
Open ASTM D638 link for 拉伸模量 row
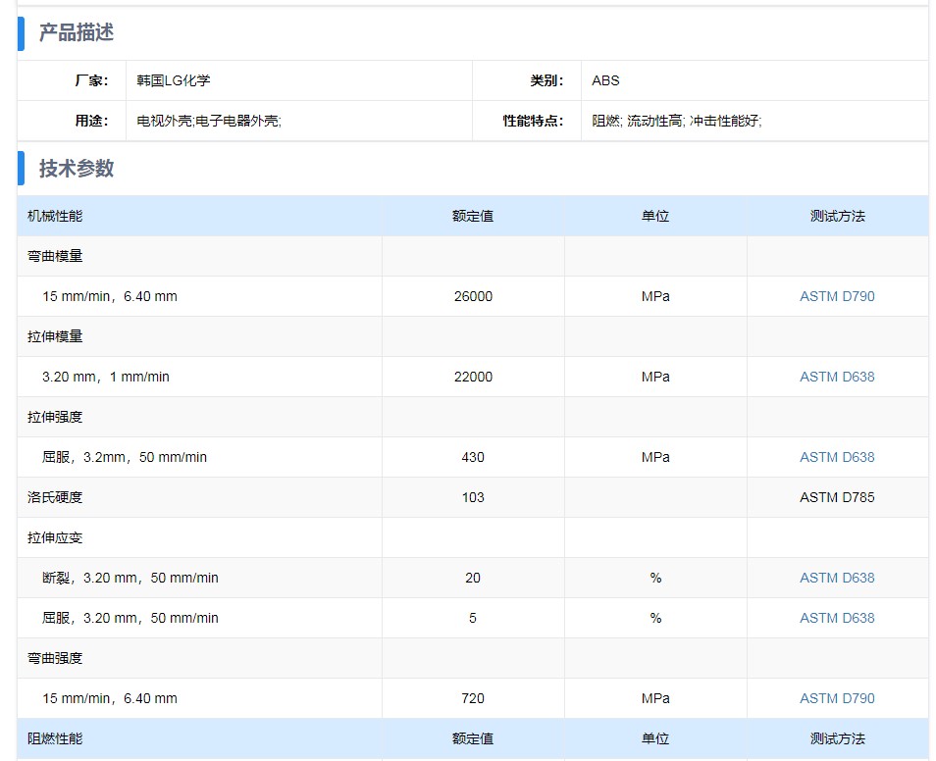836,377
